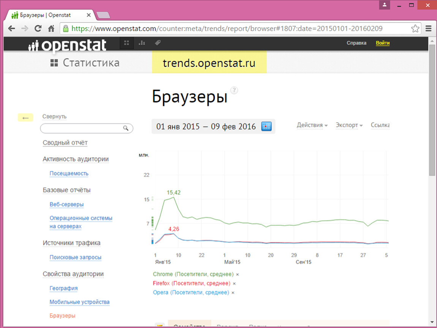Open Сводный отчёт report
Screen dimensions: 437x328
pos(65,143)
